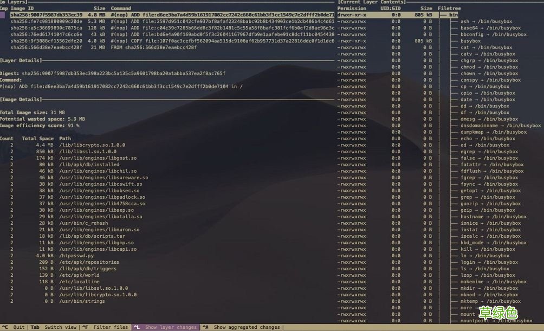Image resolution: width=544 pixels, height=331 pixels.
Task: Select layer sha256:76ed61741047c6cc6e
Action: click(x=172, y=34)
